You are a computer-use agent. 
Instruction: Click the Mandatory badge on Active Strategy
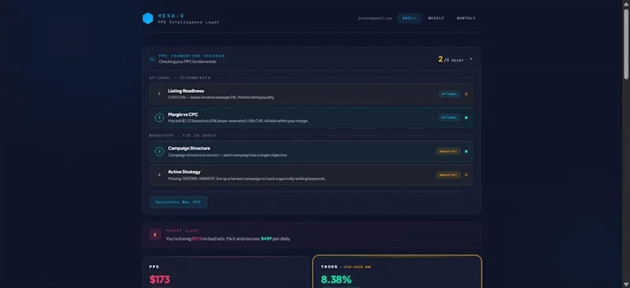448,175
